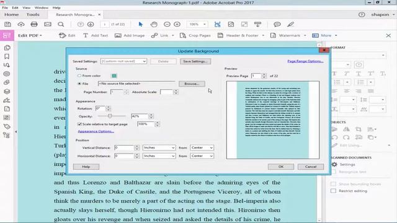The height and width of the screenshot is (223, 397).
Task: Click OK in Update Background dialog
Action: 281,167
